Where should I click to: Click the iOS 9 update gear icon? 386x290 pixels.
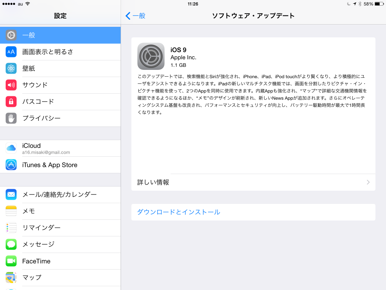tap(151, 56)
